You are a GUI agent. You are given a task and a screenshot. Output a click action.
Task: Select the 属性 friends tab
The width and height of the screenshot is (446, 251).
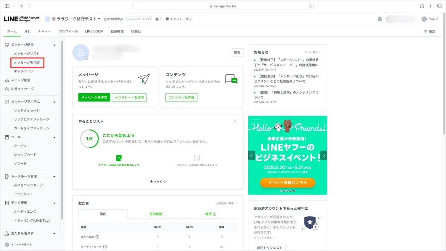coord(210,214)
